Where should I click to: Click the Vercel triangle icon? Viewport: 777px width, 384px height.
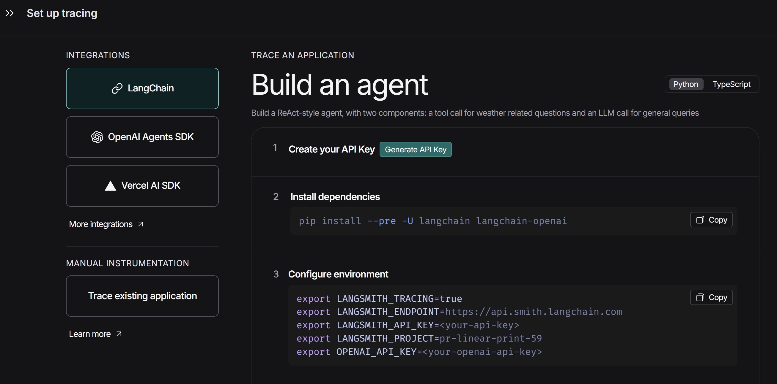point(110,186)
